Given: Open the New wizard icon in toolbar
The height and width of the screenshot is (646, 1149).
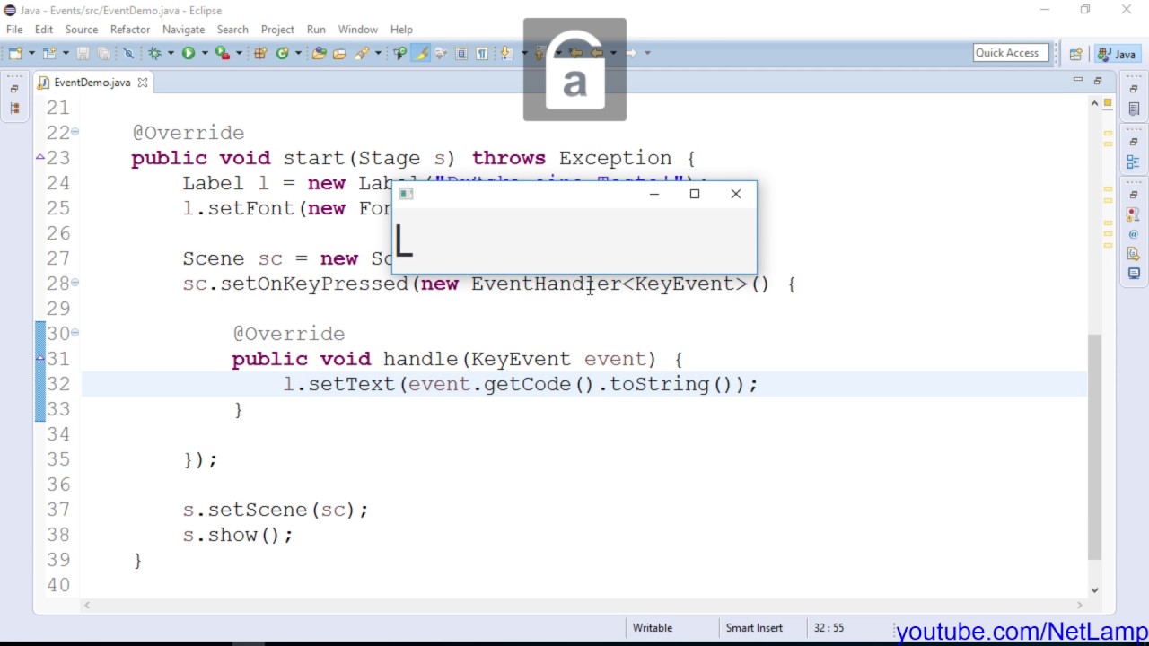Looking at the screenshot, I should click(15, 54).
